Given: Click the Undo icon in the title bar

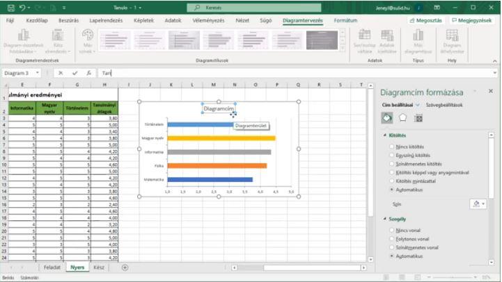Looking at the screenshot, I should (x=24, y=7).
